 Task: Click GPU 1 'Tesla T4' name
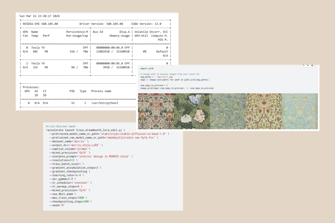pos(38,64)
